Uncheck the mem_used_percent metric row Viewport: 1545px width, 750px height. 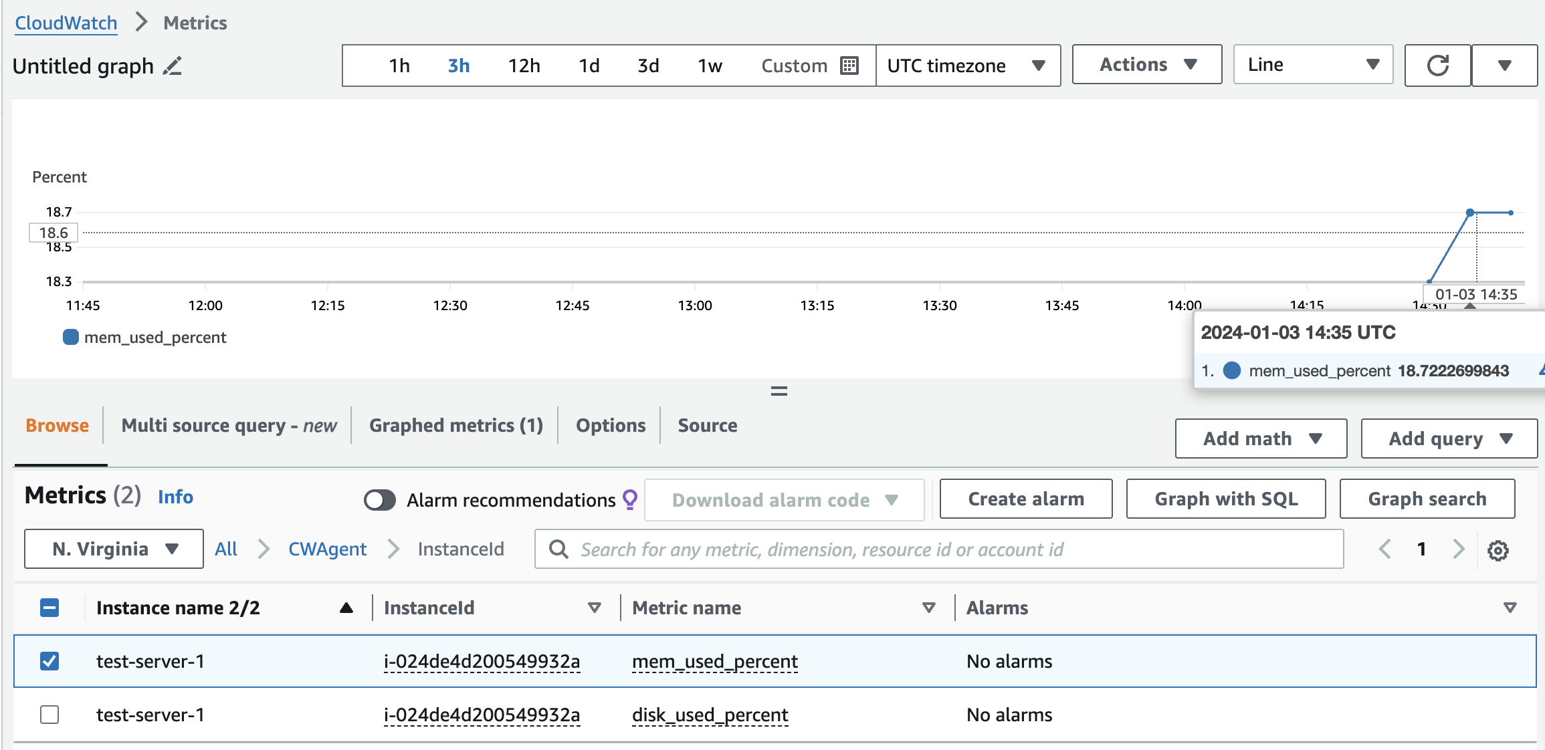[x=49, y=661]
